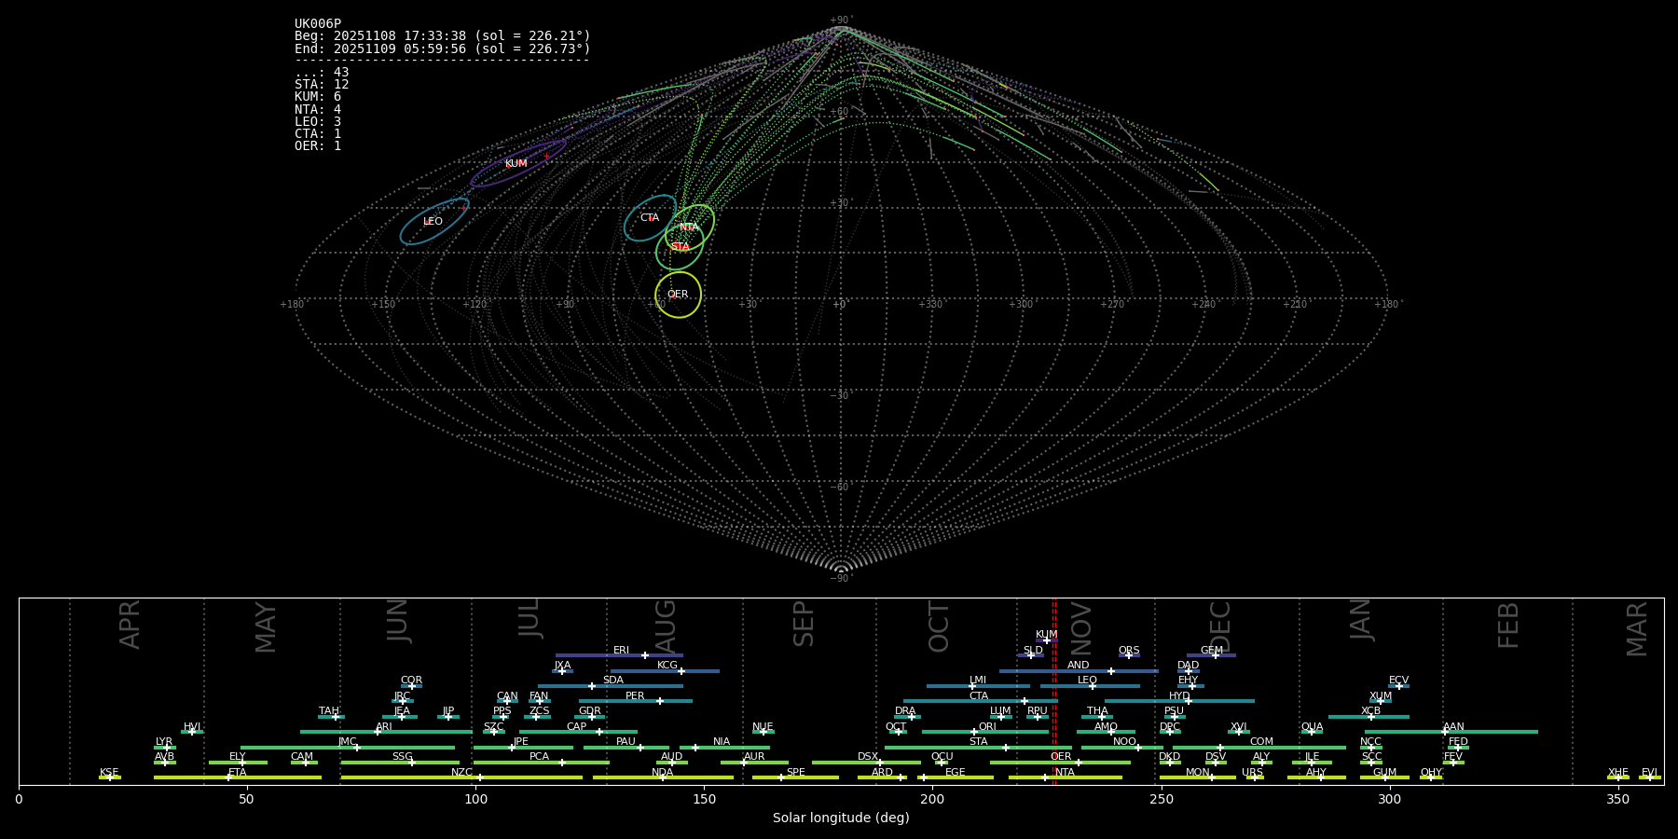Select the AUG month label in timeline

pyautogui.click(x=666, y=625)
